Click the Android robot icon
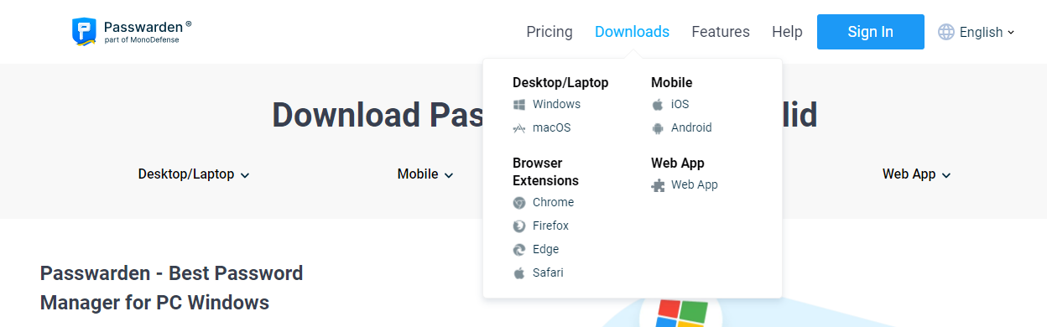The height and width of the screenshot is (327, 1047). tap(658, 128)
